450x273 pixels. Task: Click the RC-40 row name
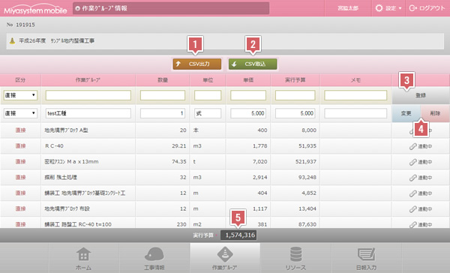pos(54,146)
